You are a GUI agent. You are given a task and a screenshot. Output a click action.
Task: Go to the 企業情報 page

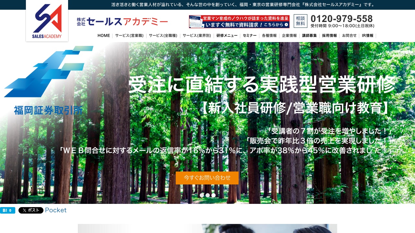[290, 36]
